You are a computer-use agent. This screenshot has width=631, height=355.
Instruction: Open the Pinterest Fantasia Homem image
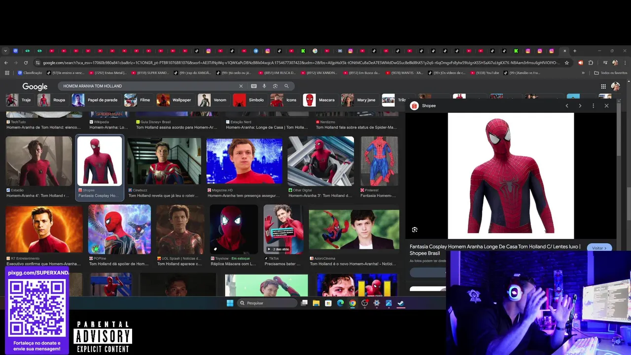click(x=379, y=161)
